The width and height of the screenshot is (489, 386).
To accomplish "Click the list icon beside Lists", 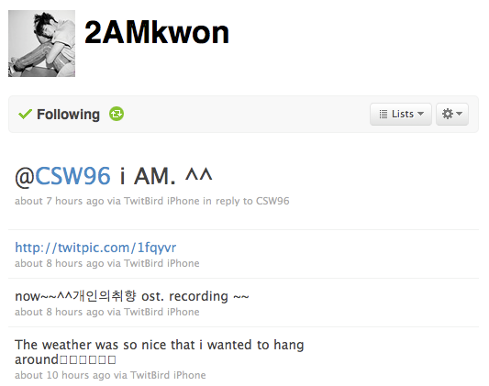I will [383, 114].
